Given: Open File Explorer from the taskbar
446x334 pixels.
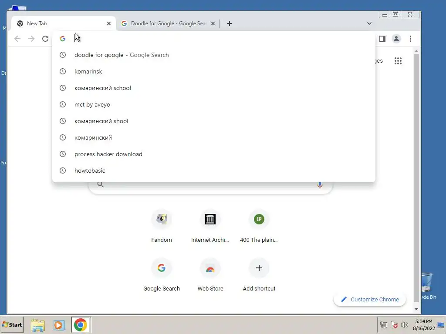Looking at the screenshot, I should [x=38, y=325].
